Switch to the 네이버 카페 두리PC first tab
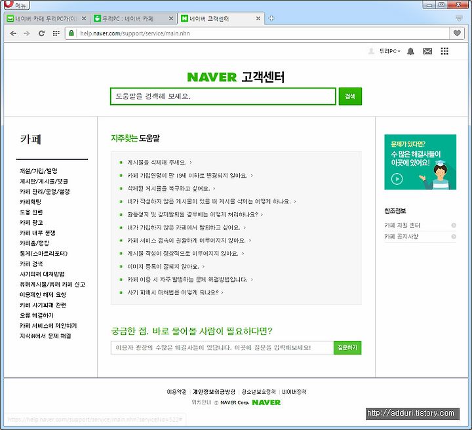Viewport: 472px width, 430px height. pyautogui.click(x=47, y=18)
